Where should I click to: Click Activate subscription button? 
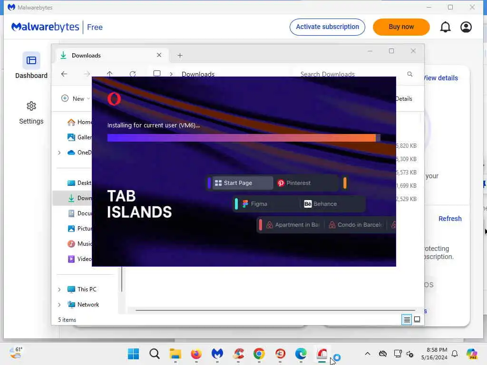pyautogui.click(x=327, y=27)
